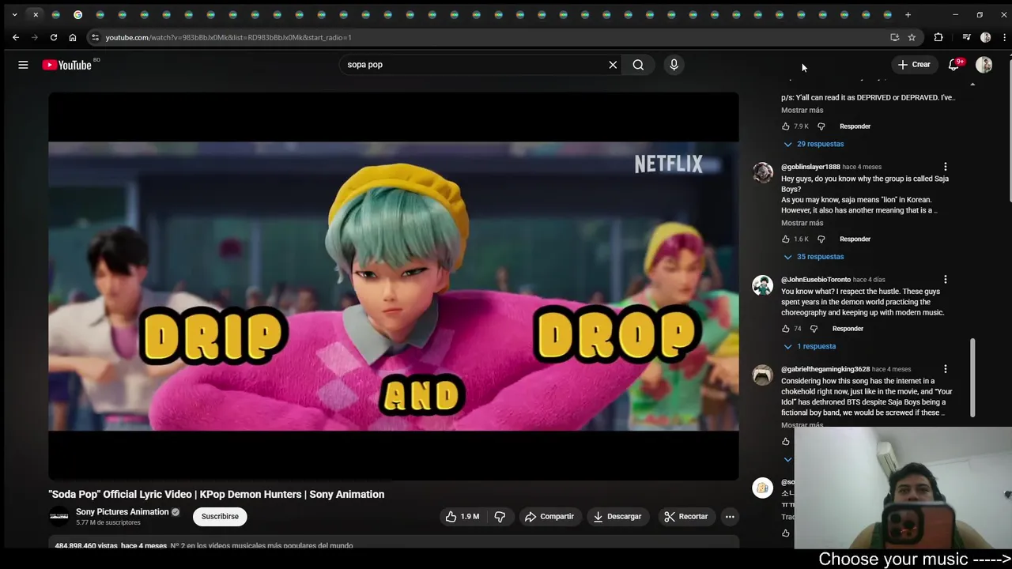Expand the 29 respuestas replies
The image size is (1012, 569).
pyautogui.click(x=814, y=144)
